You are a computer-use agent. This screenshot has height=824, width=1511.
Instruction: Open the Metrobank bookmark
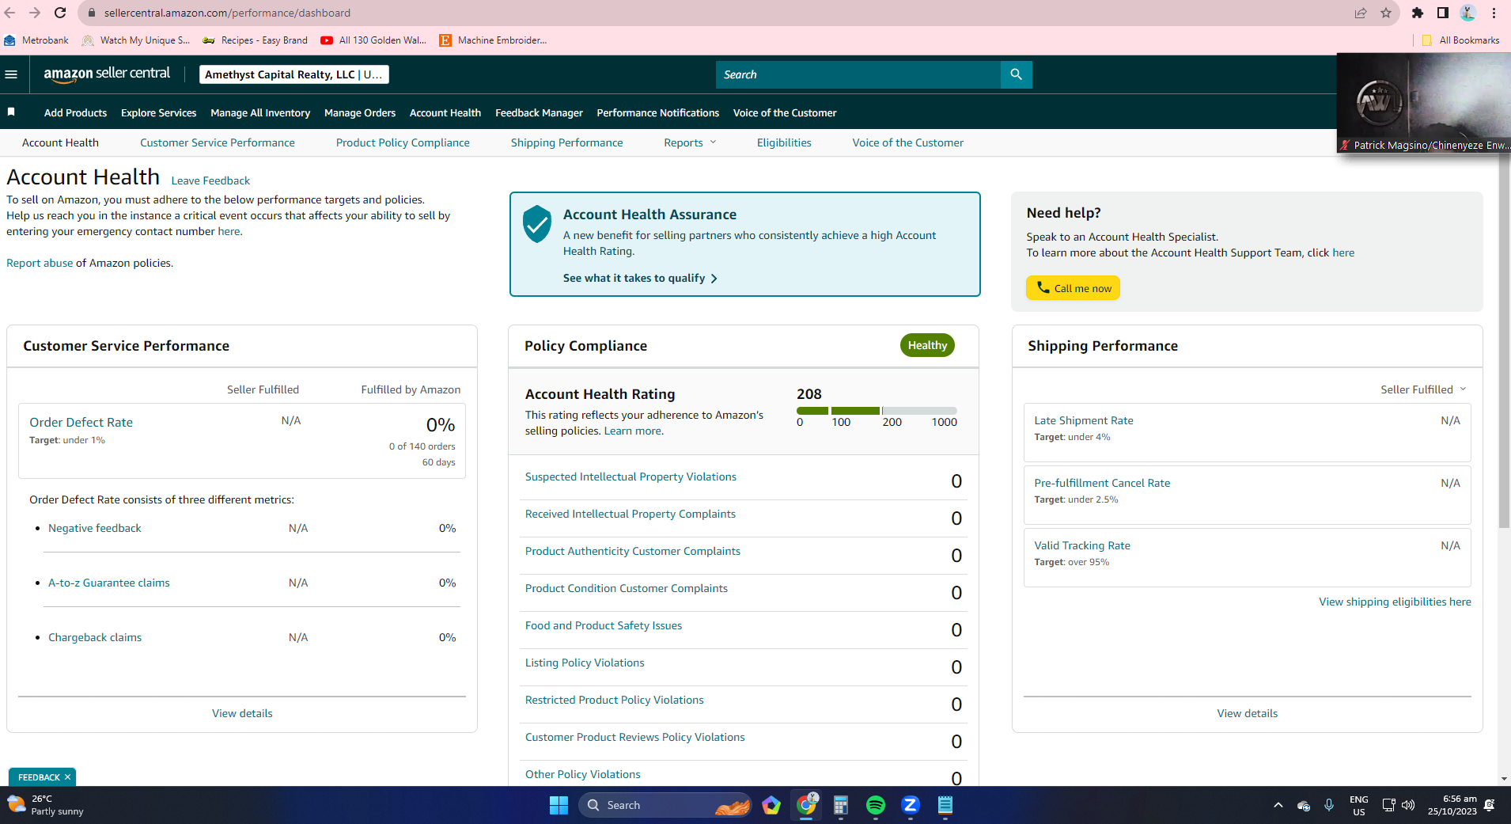click(36, 40)
